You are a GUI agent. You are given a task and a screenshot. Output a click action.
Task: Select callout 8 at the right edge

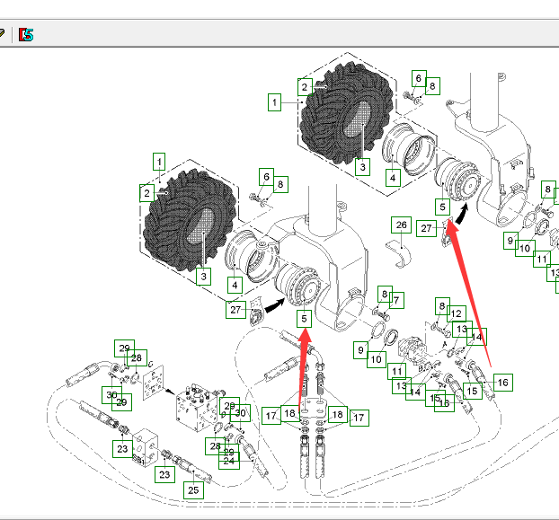pos(548,189)
